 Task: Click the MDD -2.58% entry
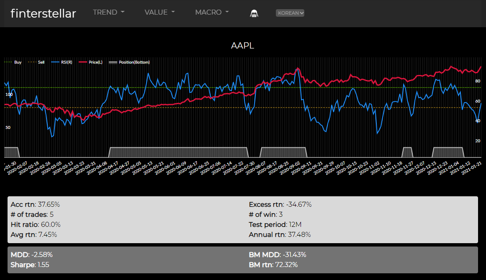32,254
